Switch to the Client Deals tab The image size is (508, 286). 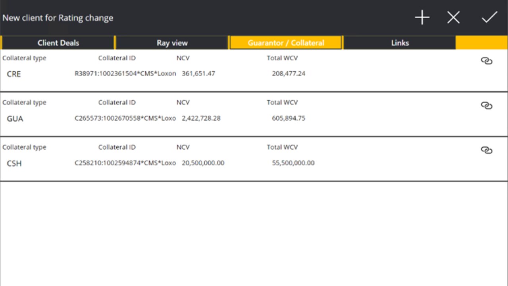pyautogui.click(x=58, y=43)
